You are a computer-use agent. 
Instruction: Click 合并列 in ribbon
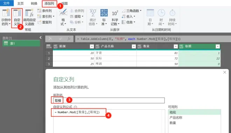(77, 11)
